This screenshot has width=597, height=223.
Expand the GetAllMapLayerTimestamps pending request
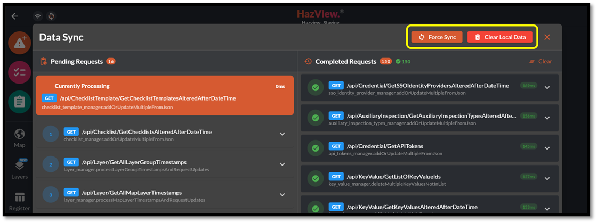point(283,195)
